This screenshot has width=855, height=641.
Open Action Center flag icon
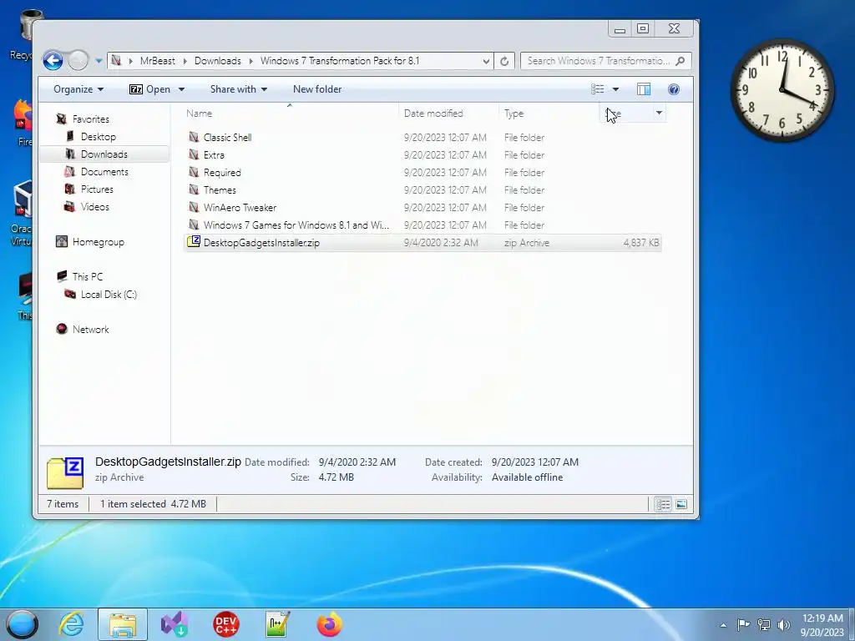tap(742, 625)
